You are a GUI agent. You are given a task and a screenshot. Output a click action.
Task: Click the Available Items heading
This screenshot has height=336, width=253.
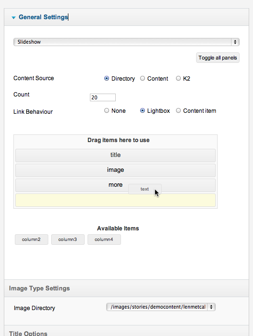118,228
